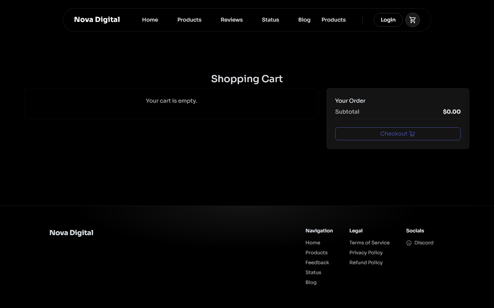
Task: Click the footer Nova Digital logo
Action: [x=71, y=233]
